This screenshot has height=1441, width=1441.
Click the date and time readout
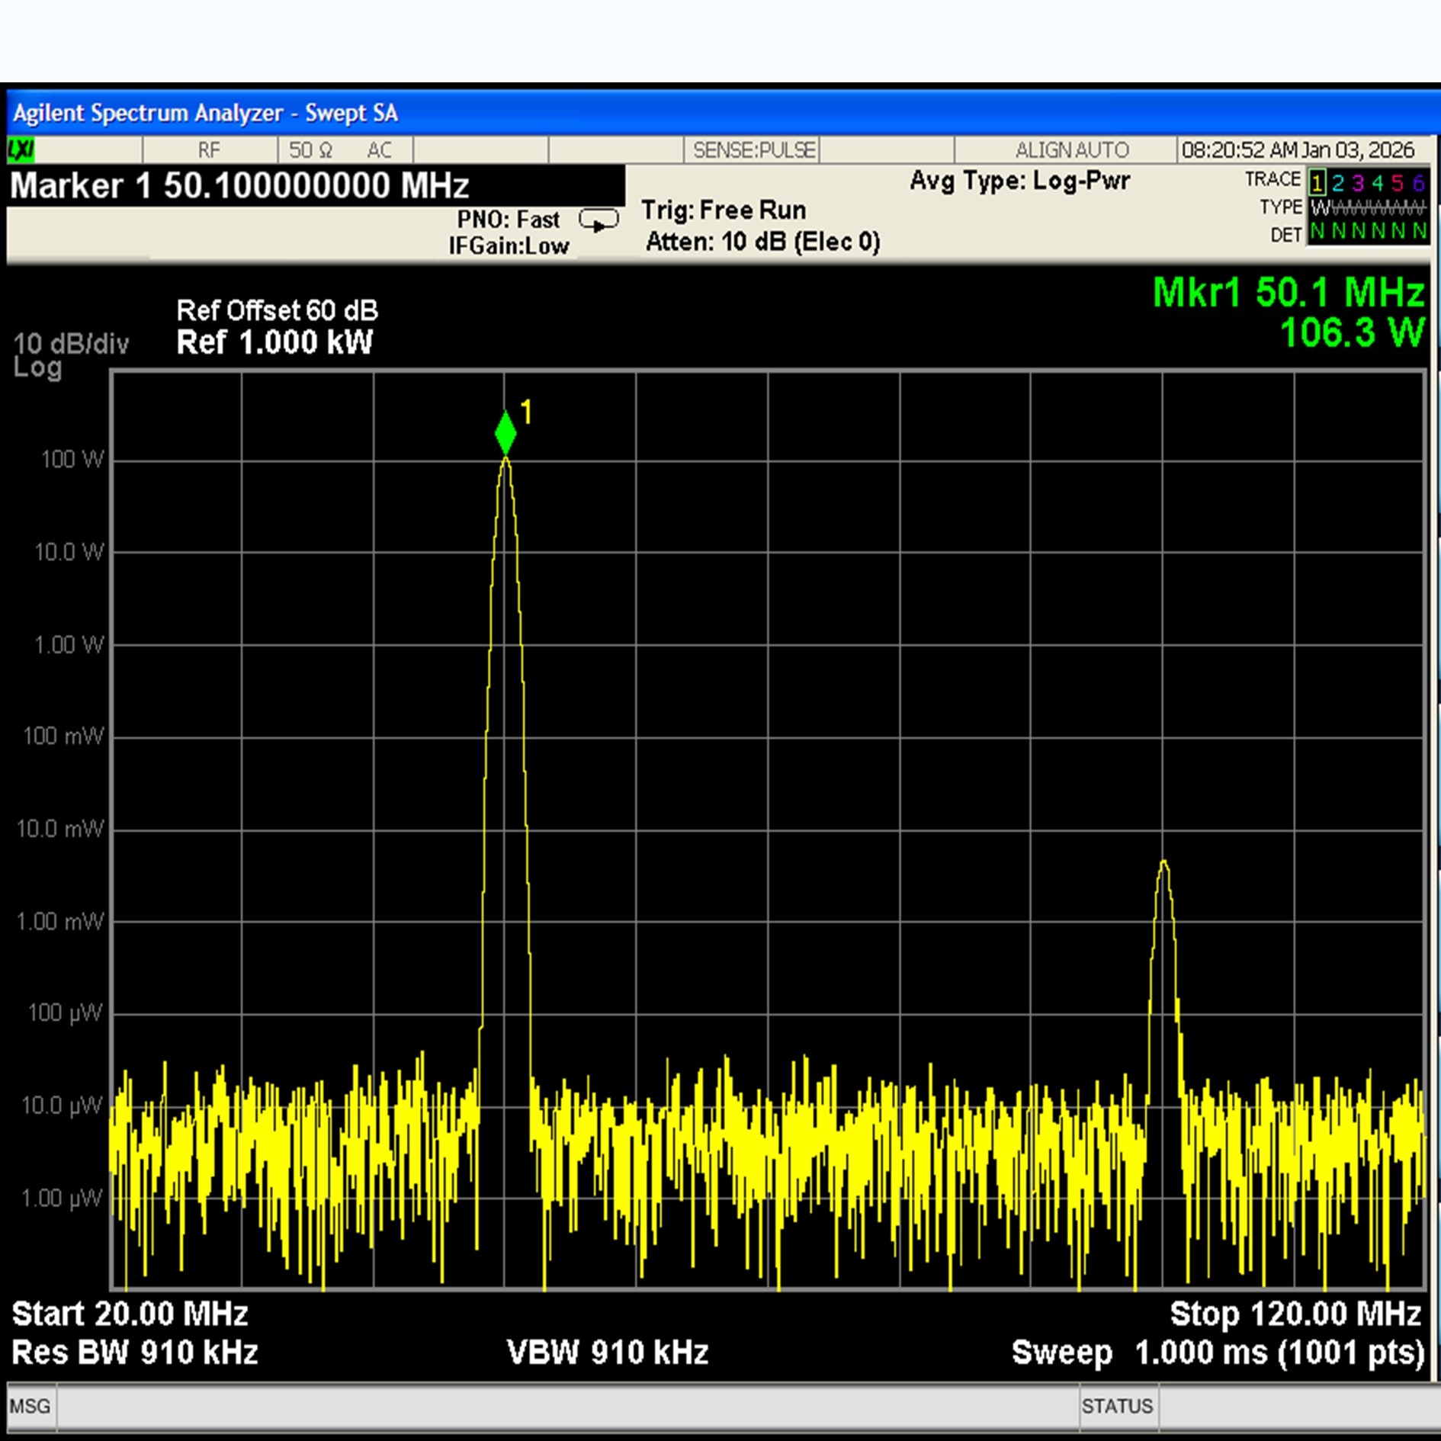pos(1298,149)
